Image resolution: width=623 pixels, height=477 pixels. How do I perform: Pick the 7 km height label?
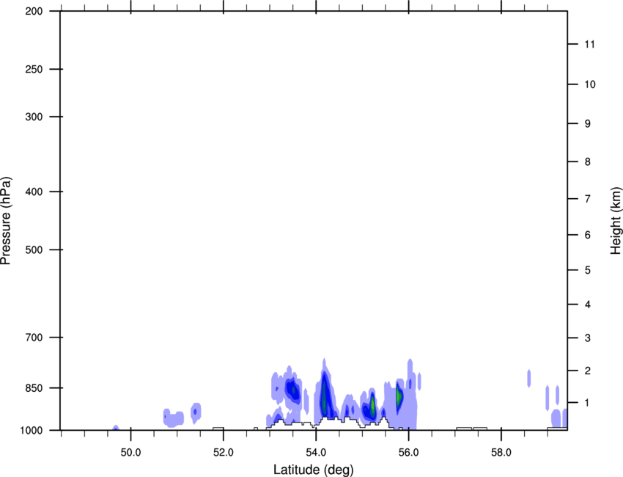(588, 199)
